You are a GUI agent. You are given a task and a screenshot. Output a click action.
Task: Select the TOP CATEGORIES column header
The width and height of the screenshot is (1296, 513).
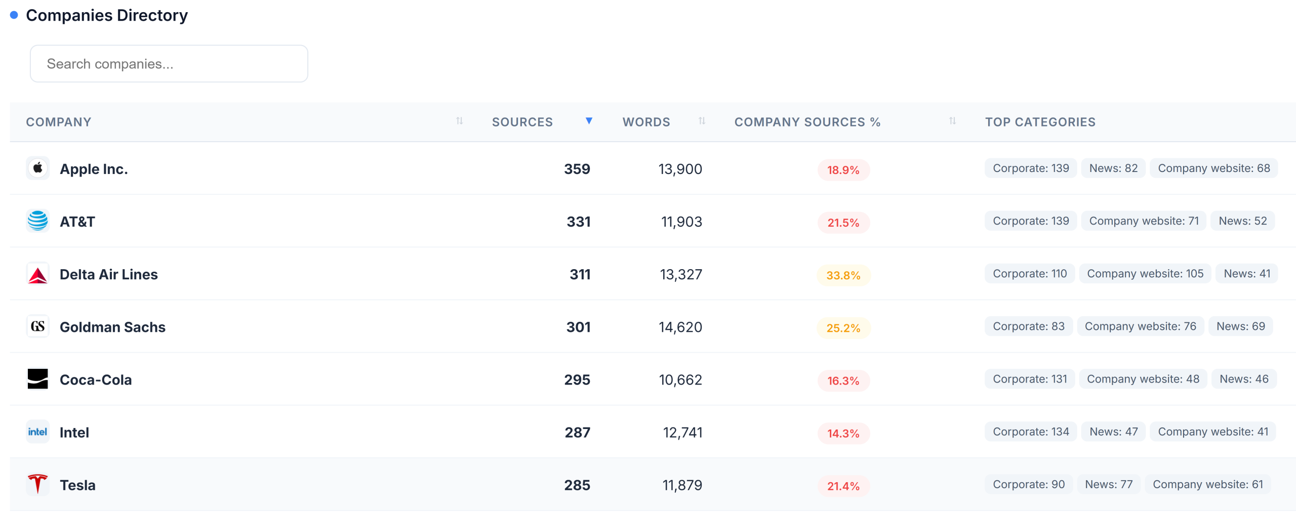[x=1040, y=121]
